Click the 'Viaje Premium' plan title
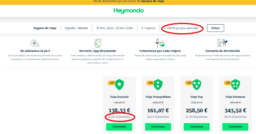This screenshot has height=134, width=256. [235, 97]
